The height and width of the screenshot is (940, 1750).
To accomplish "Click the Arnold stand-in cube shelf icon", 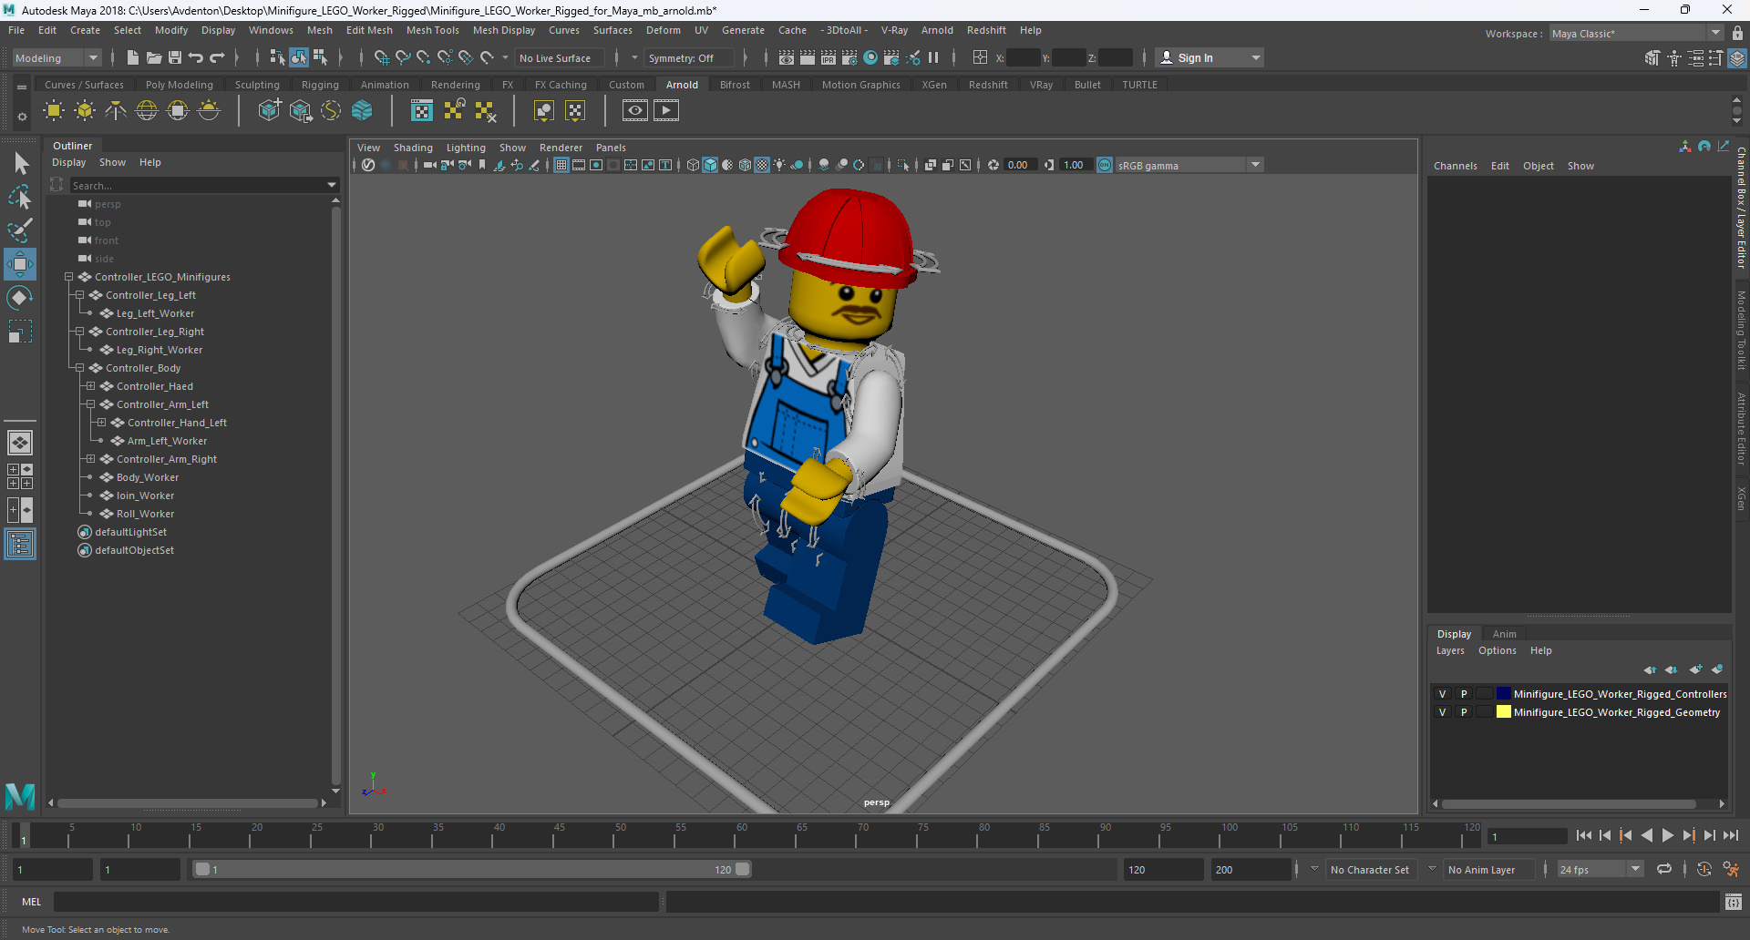I will click(x=269, y=111).
